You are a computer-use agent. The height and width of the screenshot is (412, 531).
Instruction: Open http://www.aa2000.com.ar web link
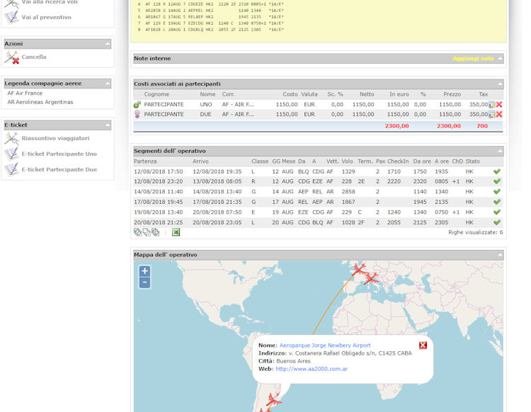pyautogui.click(x=312, y=369)
